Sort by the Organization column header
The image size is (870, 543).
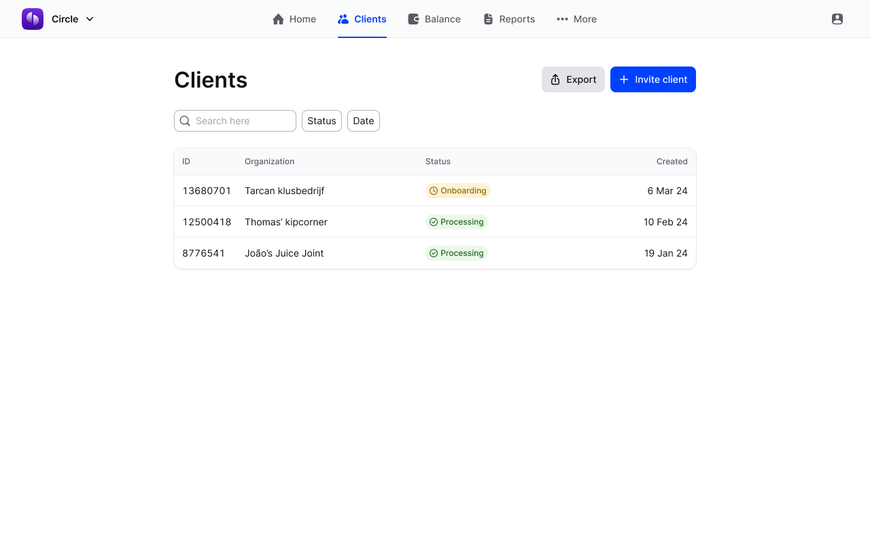(270, 162)
